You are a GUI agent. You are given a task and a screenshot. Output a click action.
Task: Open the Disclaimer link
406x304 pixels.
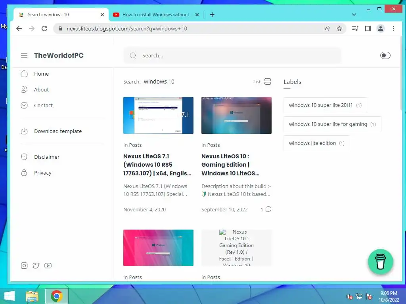pos(47,157)
